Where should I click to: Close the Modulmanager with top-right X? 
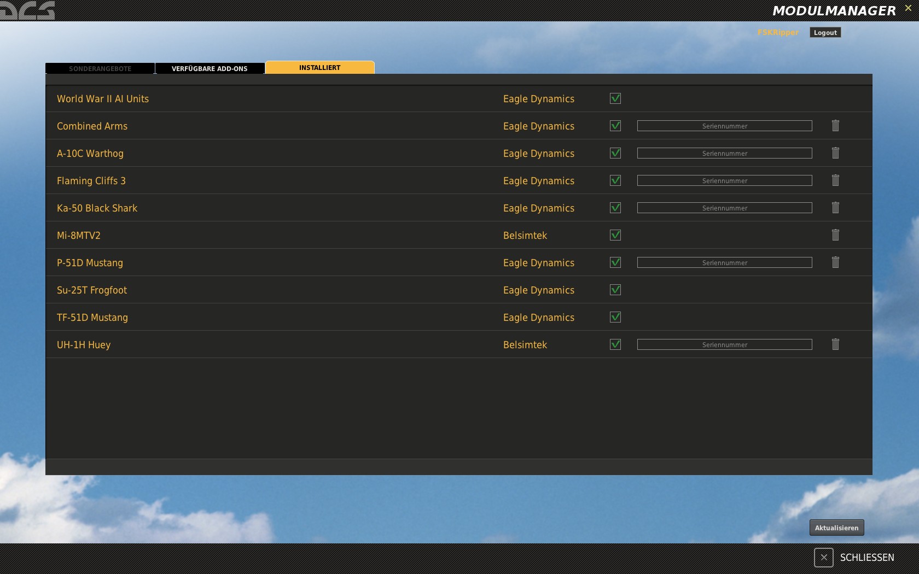click(908, 8)
